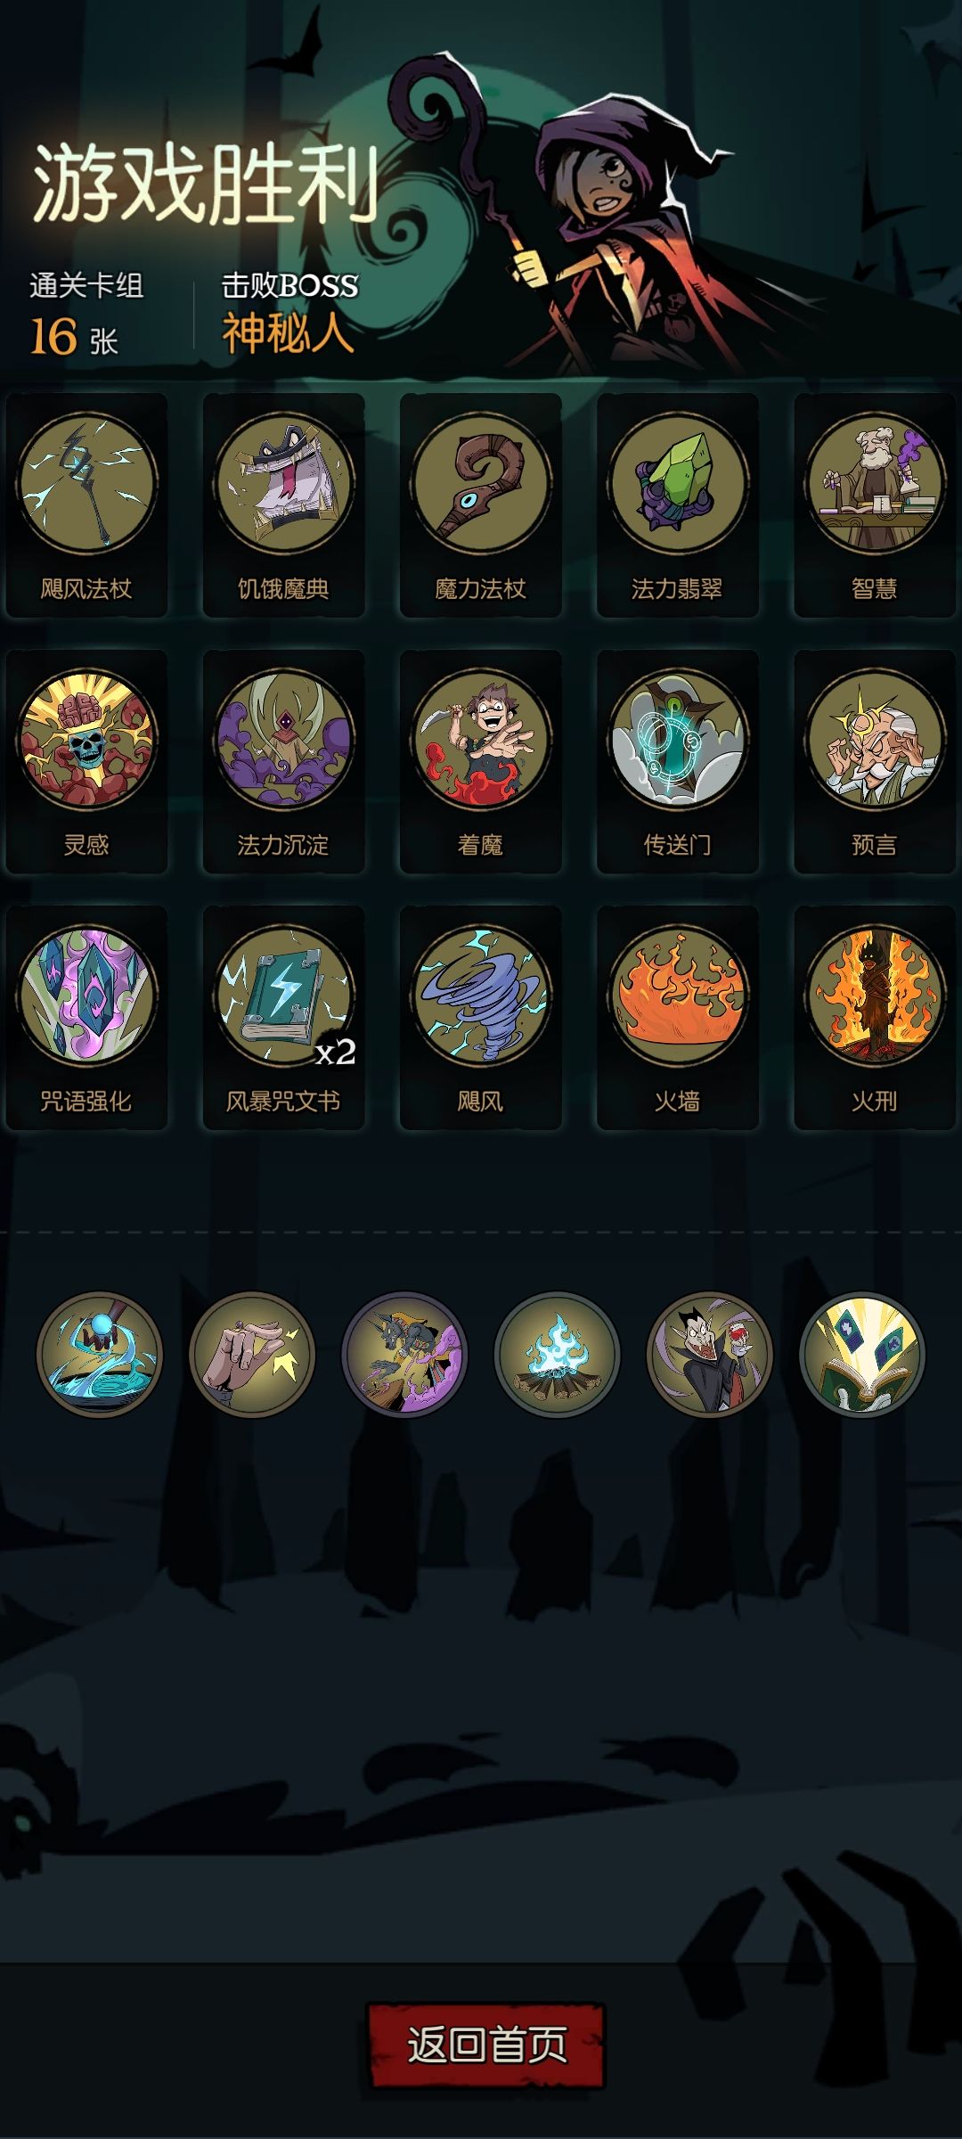Tap the 魔力法杖 card icon

point(480,505)
